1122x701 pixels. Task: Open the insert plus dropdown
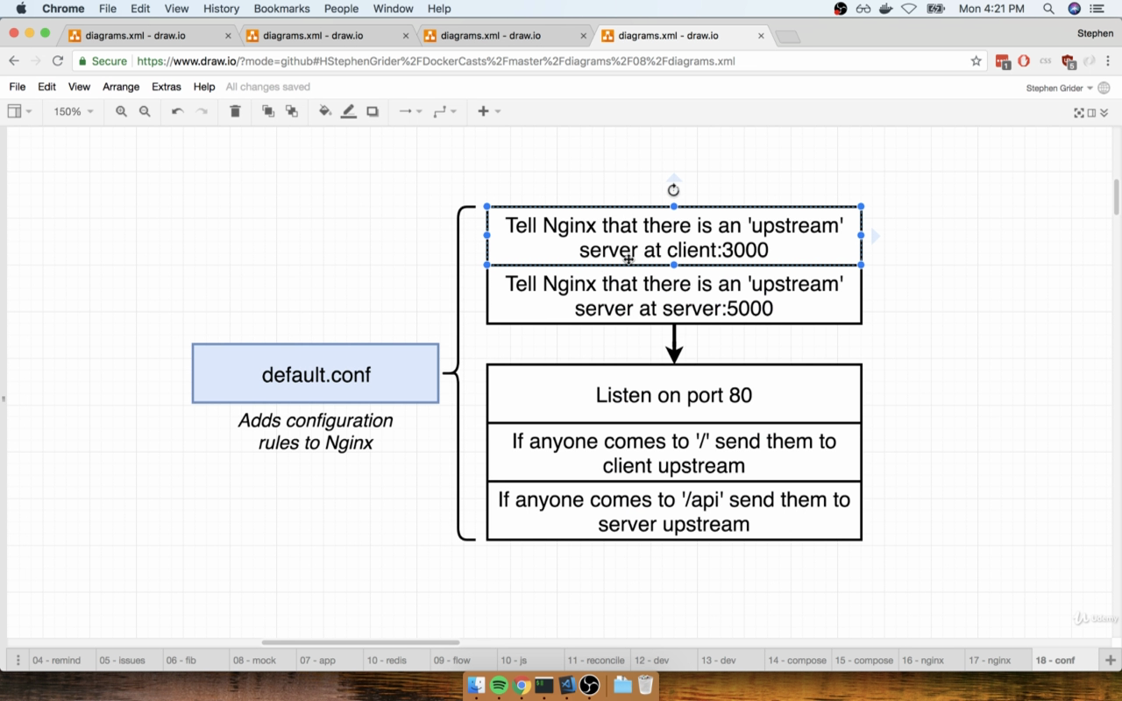point(489,111)
